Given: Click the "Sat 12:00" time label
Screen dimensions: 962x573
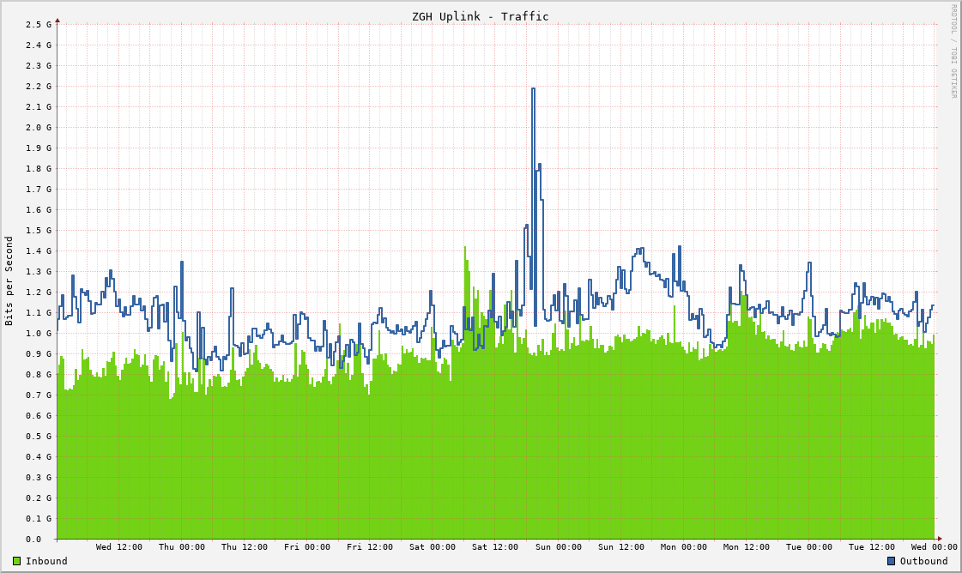Looking at the screenshot, I should (495, 546).
